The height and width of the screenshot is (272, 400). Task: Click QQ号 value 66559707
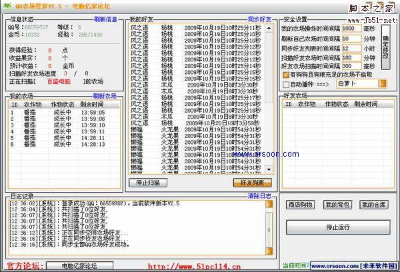[36, 27]
